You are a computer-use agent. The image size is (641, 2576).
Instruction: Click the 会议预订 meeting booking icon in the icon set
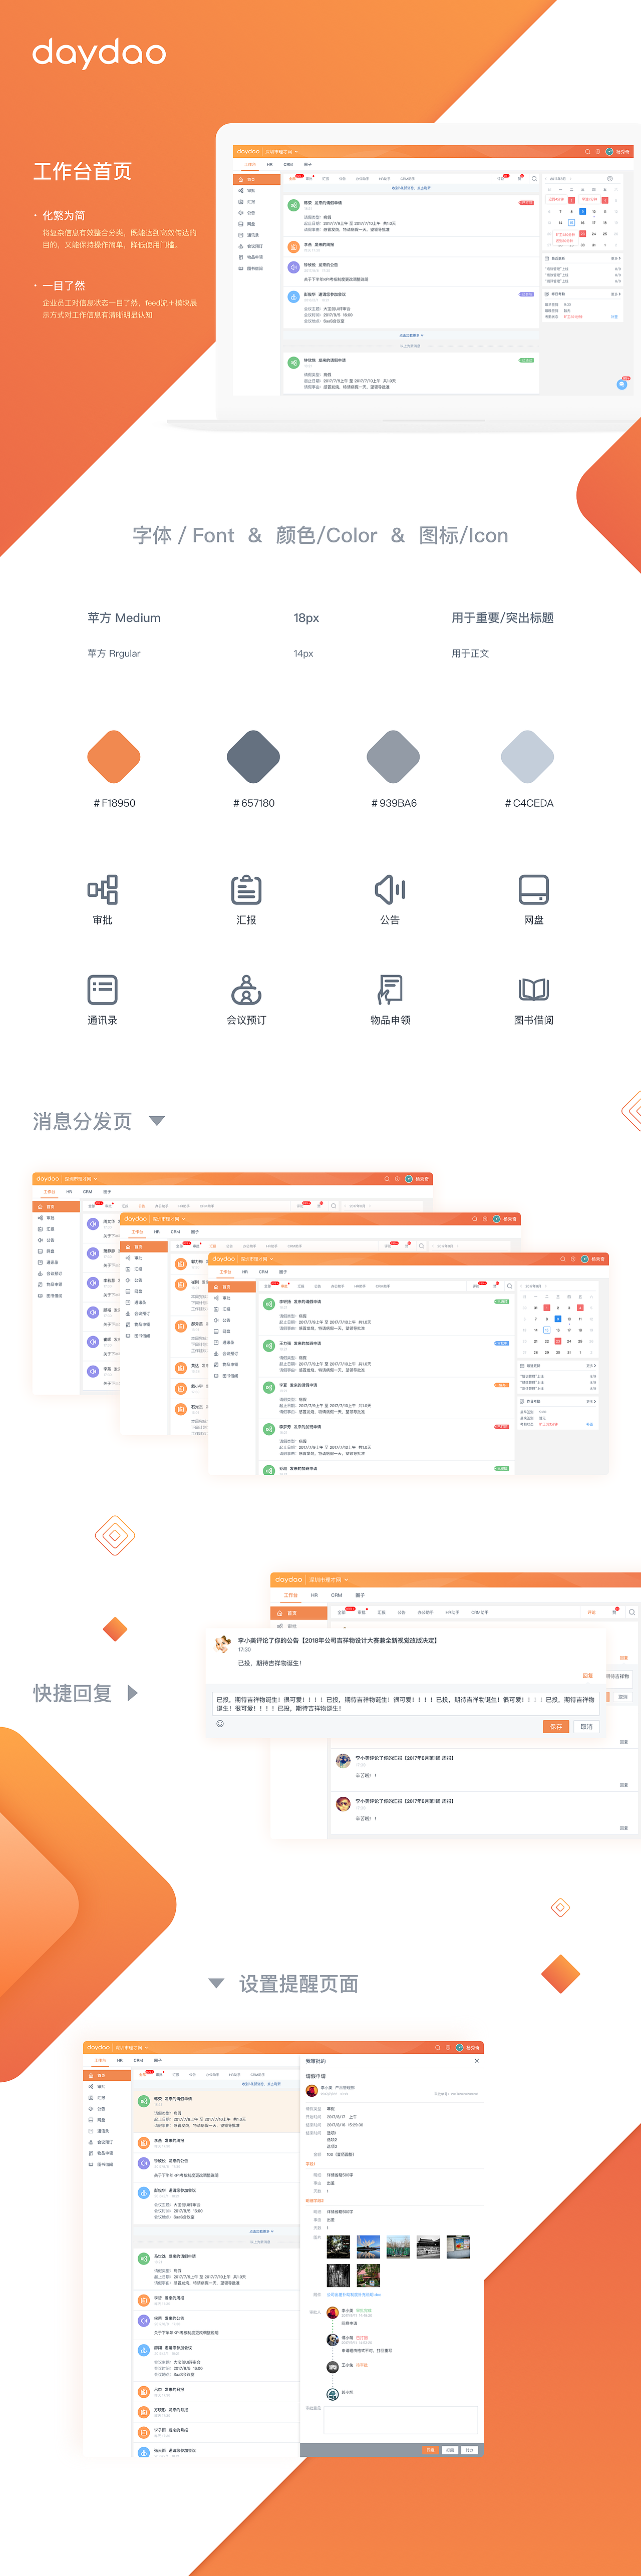(246, 989)
